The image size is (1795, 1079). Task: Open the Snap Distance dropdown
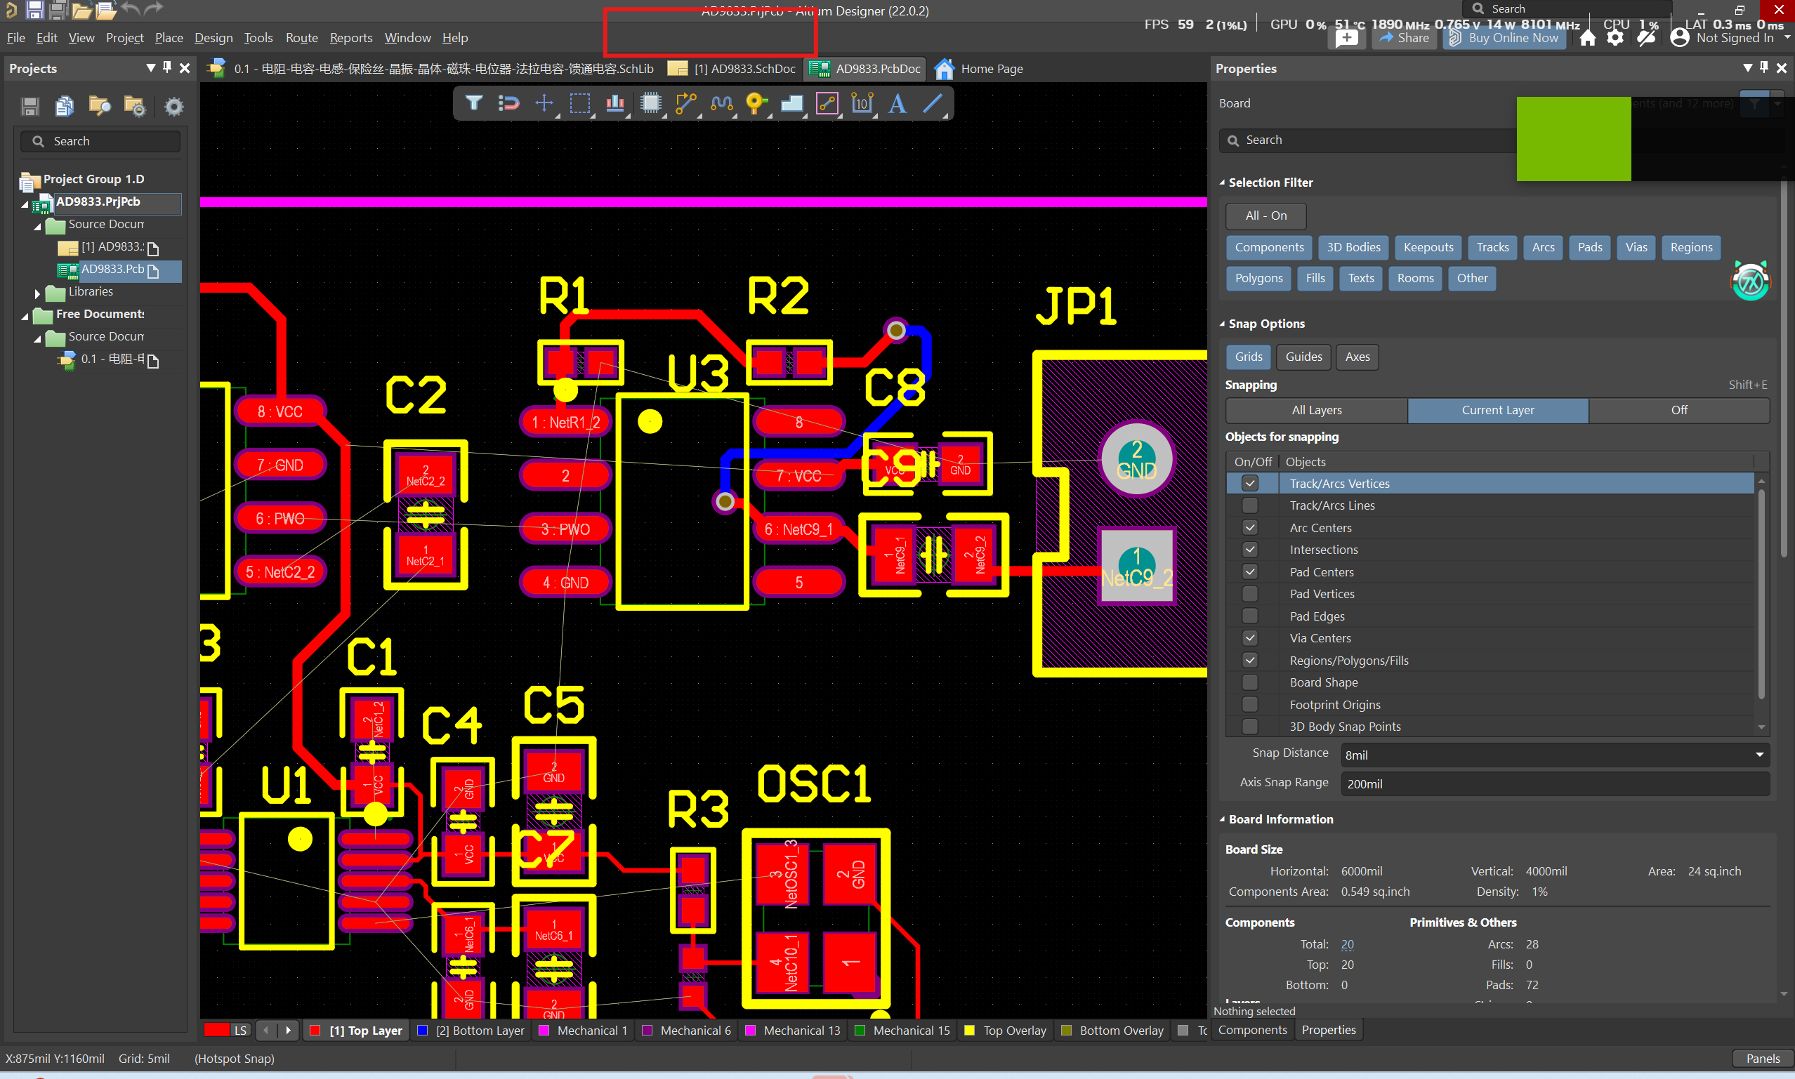[1758, 755]
